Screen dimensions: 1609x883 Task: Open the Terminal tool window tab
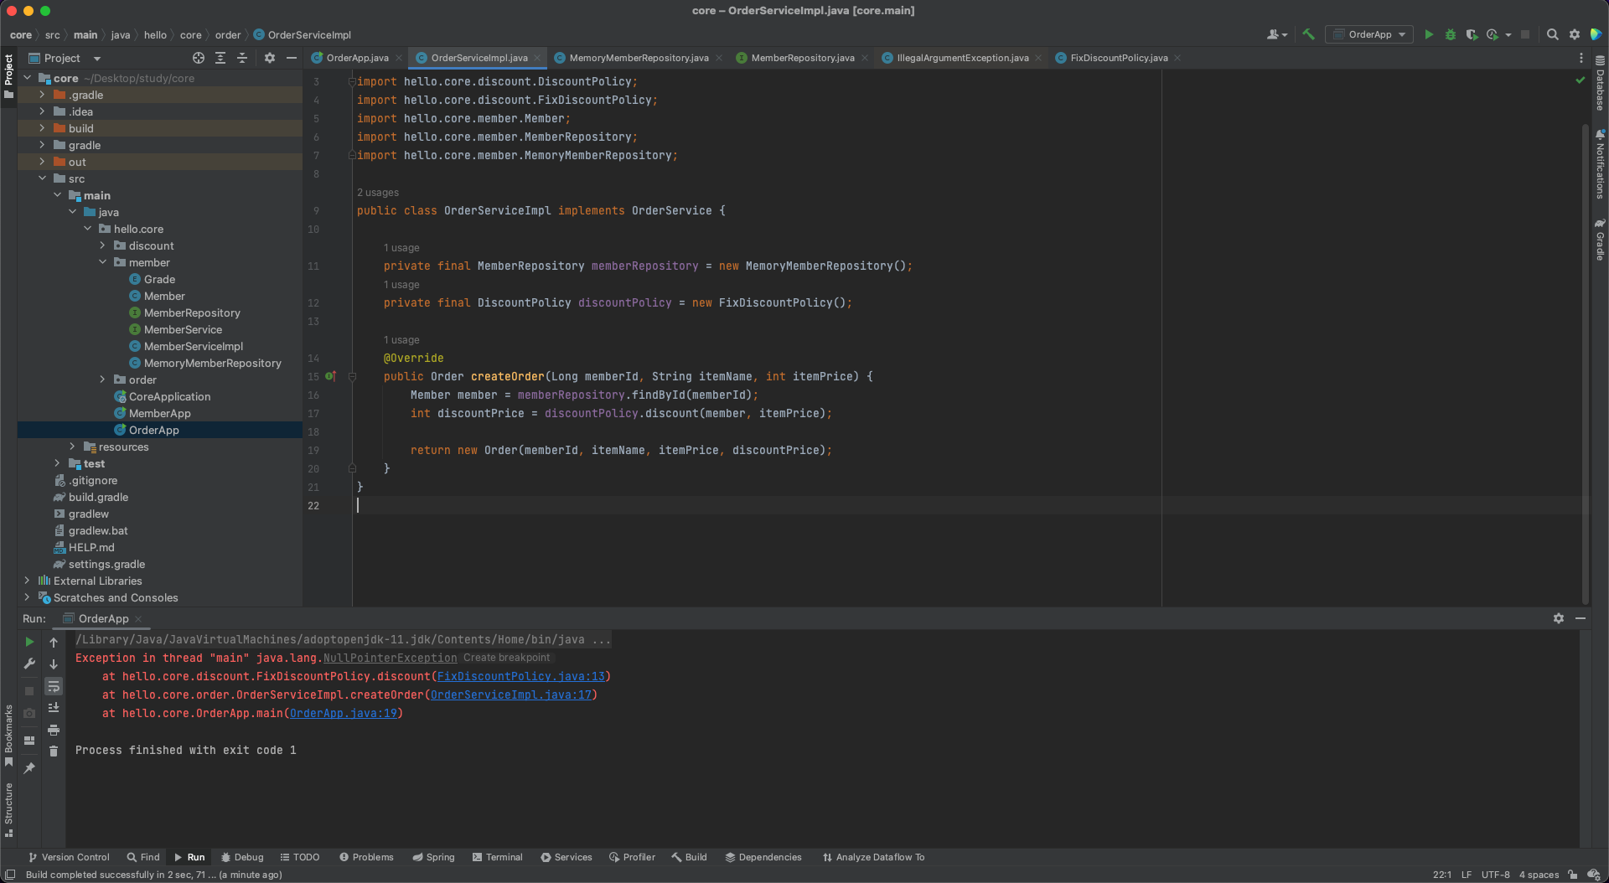[x=497, y=857]
